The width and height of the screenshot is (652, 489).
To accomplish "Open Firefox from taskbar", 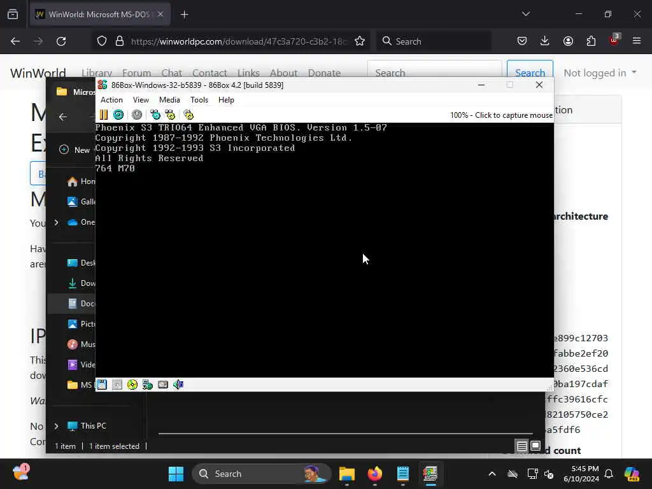I will point(374,474).
